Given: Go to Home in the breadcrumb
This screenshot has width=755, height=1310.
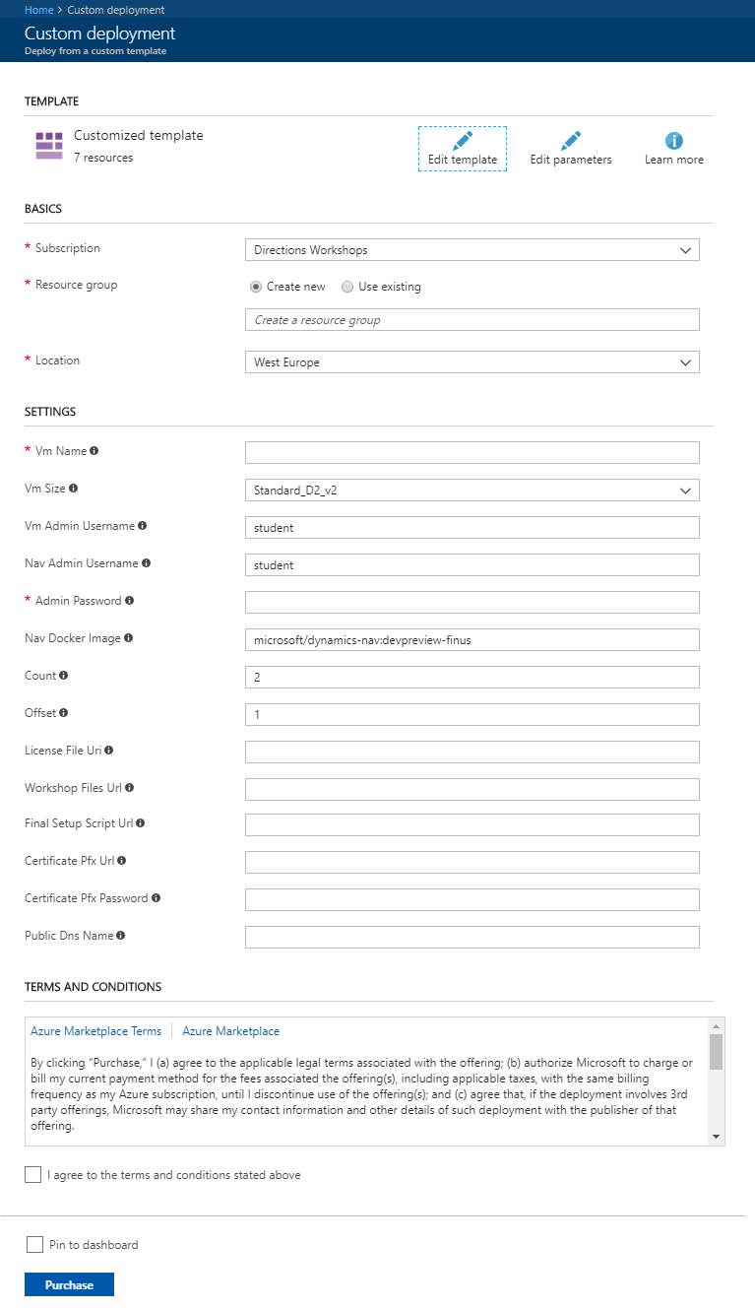Looking at the screenshot, I should point(38,10).
